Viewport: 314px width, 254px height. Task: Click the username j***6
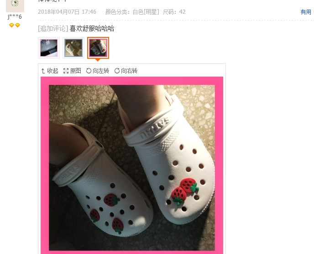[15, 16]
